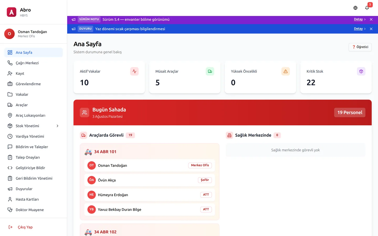The width and height of the screenshot is (378, 236).
Task: Select the Yavuz Bekbay Duran Bilge row
Action: click(x=150, y=210)
